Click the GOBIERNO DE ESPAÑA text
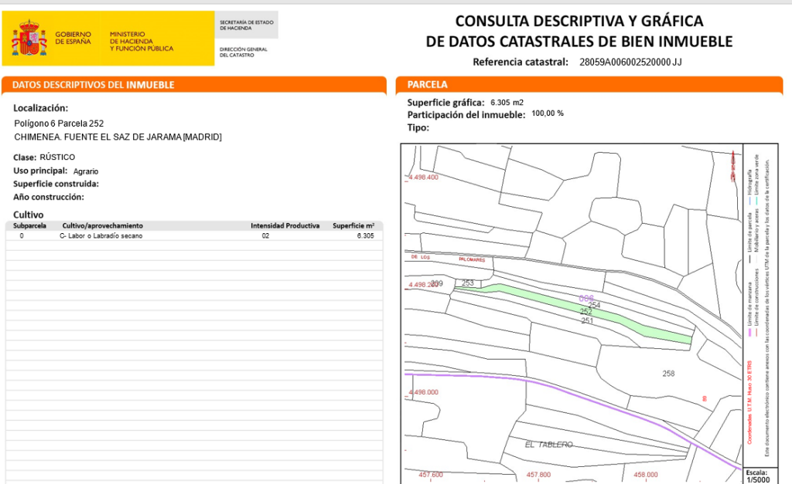Screen dimensions: 792x484 [x=73, y=38]
